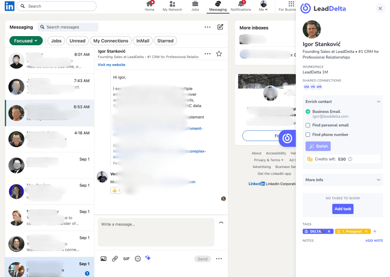390x277 pixels.
Task: Click ADD NOTE link
Action: [374, 241]
